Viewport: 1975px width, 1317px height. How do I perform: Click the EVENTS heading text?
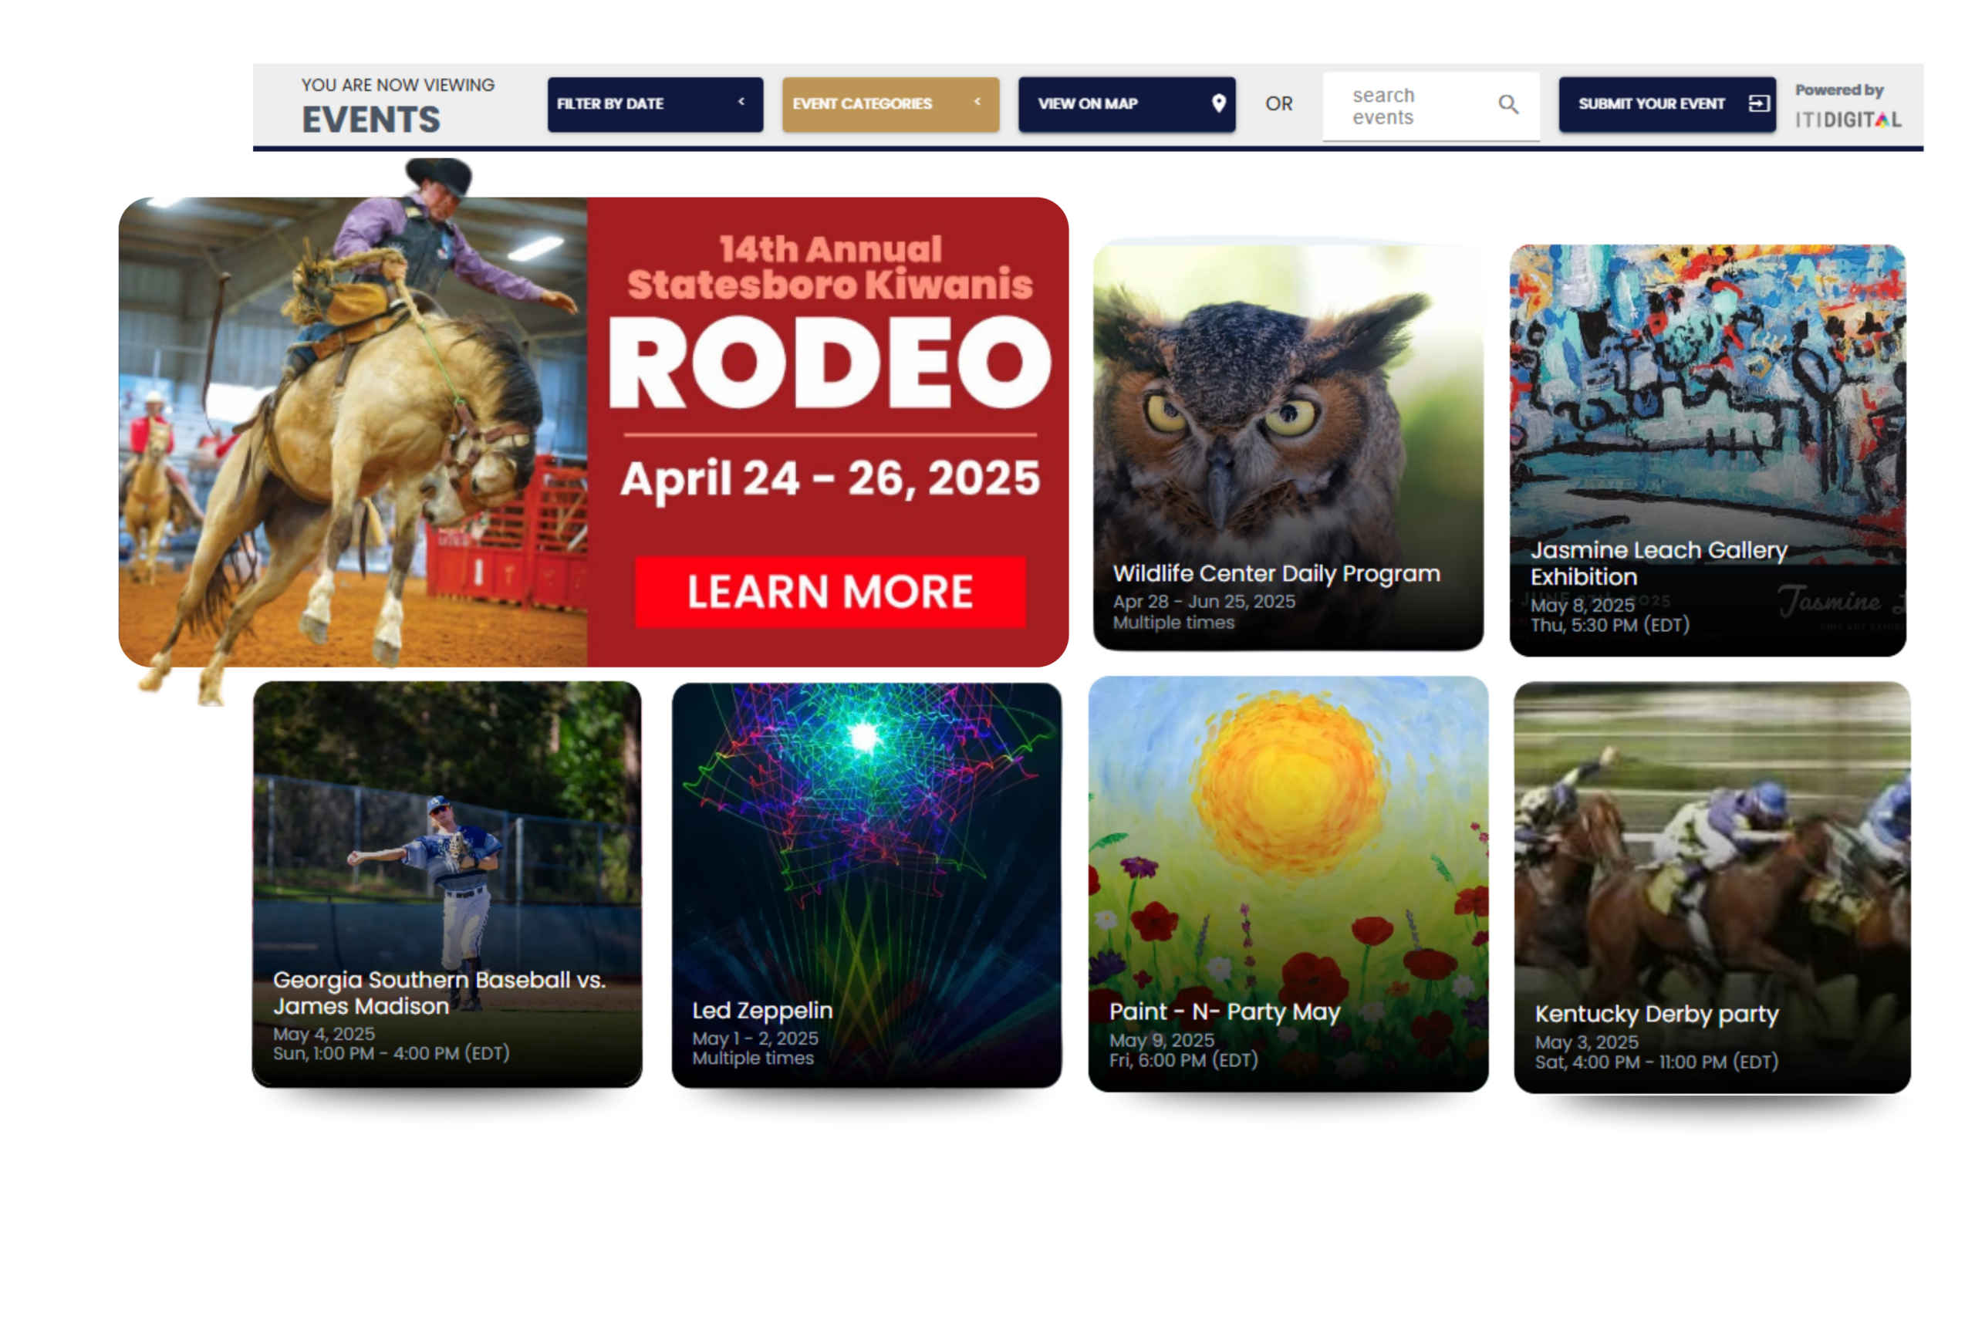pyautogui.click(x=370, y=120)
